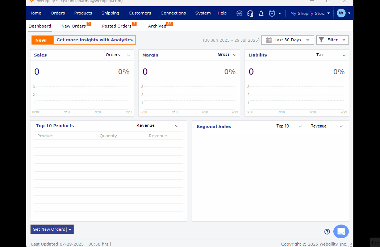
Task: Open support via the headset icon
Action: pyautogui.click(x=250, y=13)
